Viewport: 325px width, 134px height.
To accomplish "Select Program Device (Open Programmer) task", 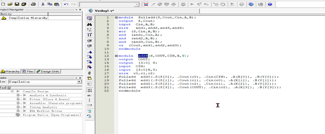I will 52,115.
